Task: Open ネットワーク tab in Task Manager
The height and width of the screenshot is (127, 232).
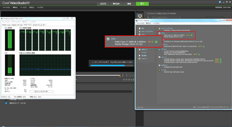Action: click(36, 25)
